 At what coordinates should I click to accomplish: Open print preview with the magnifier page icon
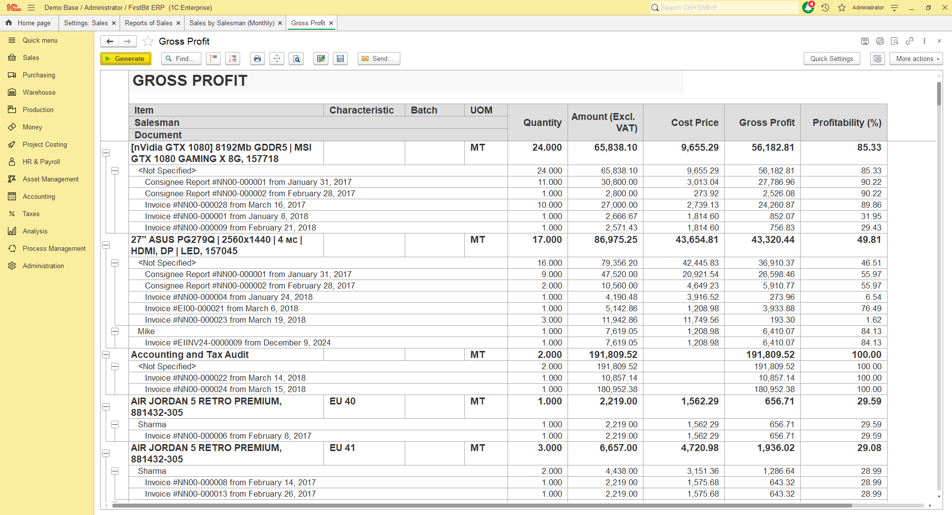coord(296,58)
